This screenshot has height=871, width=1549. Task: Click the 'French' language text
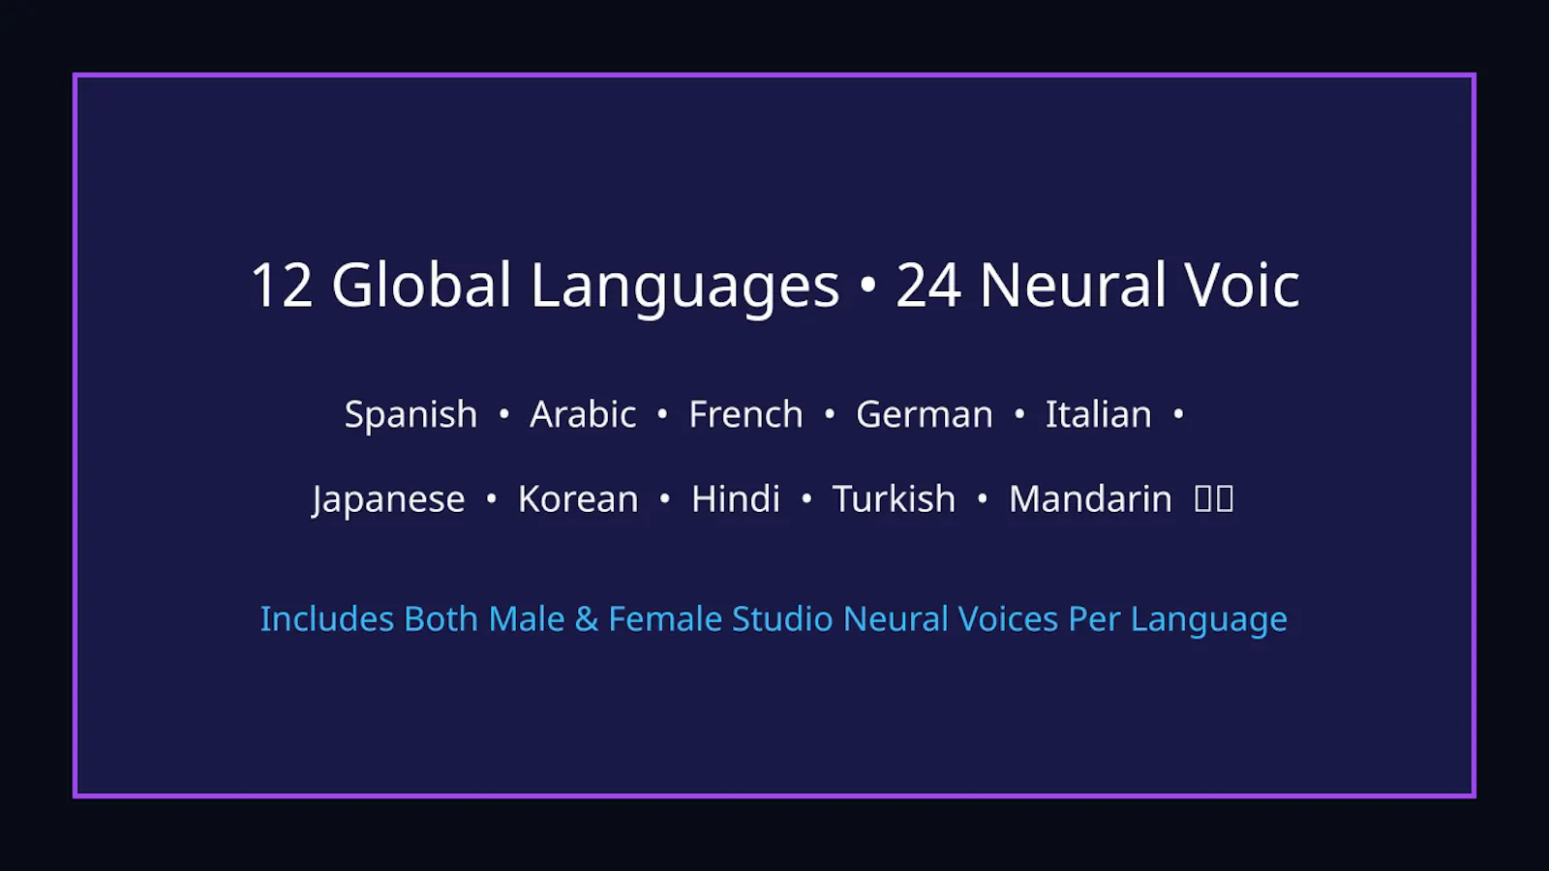745,414
